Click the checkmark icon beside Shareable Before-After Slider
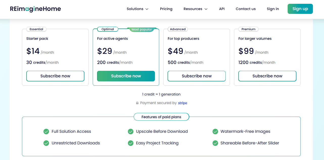Image resolution: width=324 pixels, height=160 pixels. coord(215,143)
